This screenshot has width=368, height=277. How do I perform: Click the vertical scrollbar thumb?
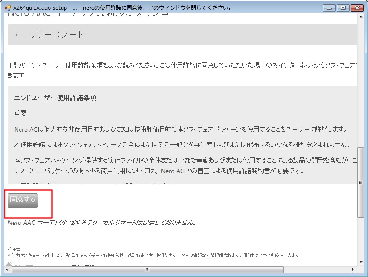coord(361,183)
